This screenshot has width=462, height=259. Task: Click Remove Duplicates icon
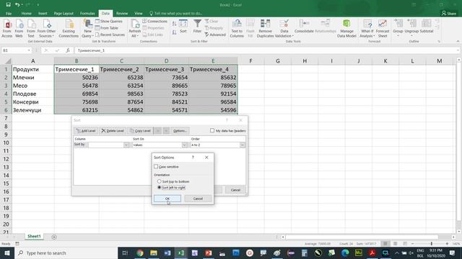coord(265,29)
